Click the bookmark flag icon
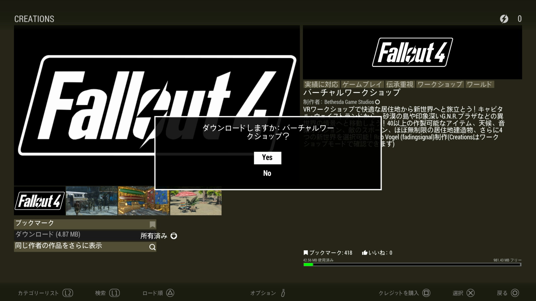Image resolution: width=536 pixels, height=301 pixels. click(x=152, y=224)
